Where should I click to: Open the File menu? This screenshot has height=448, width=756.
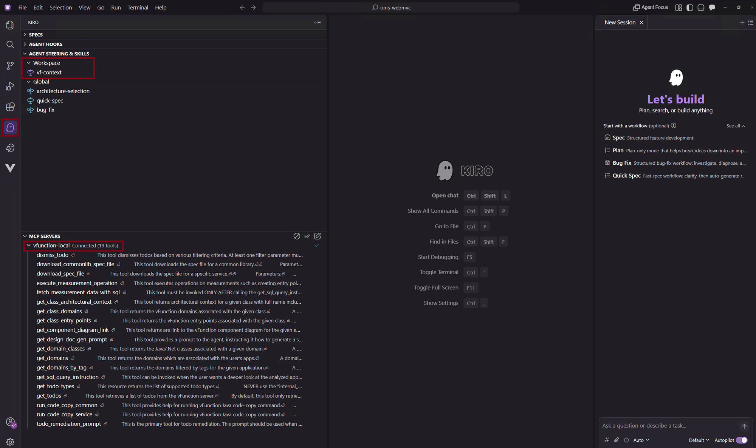click(22, 8)
